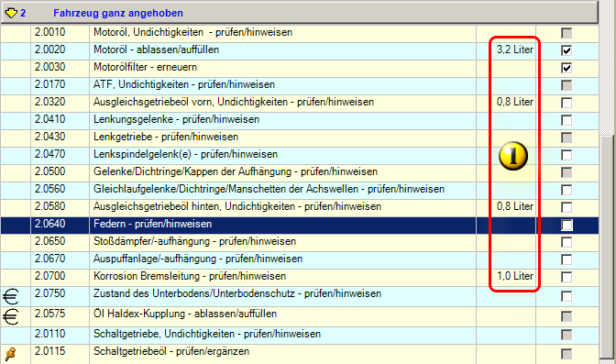Tick the checkbox for ATF Undichtigkeiten row
The height and width of the screenshot is (364, 616).
click(x=566, y=85)
